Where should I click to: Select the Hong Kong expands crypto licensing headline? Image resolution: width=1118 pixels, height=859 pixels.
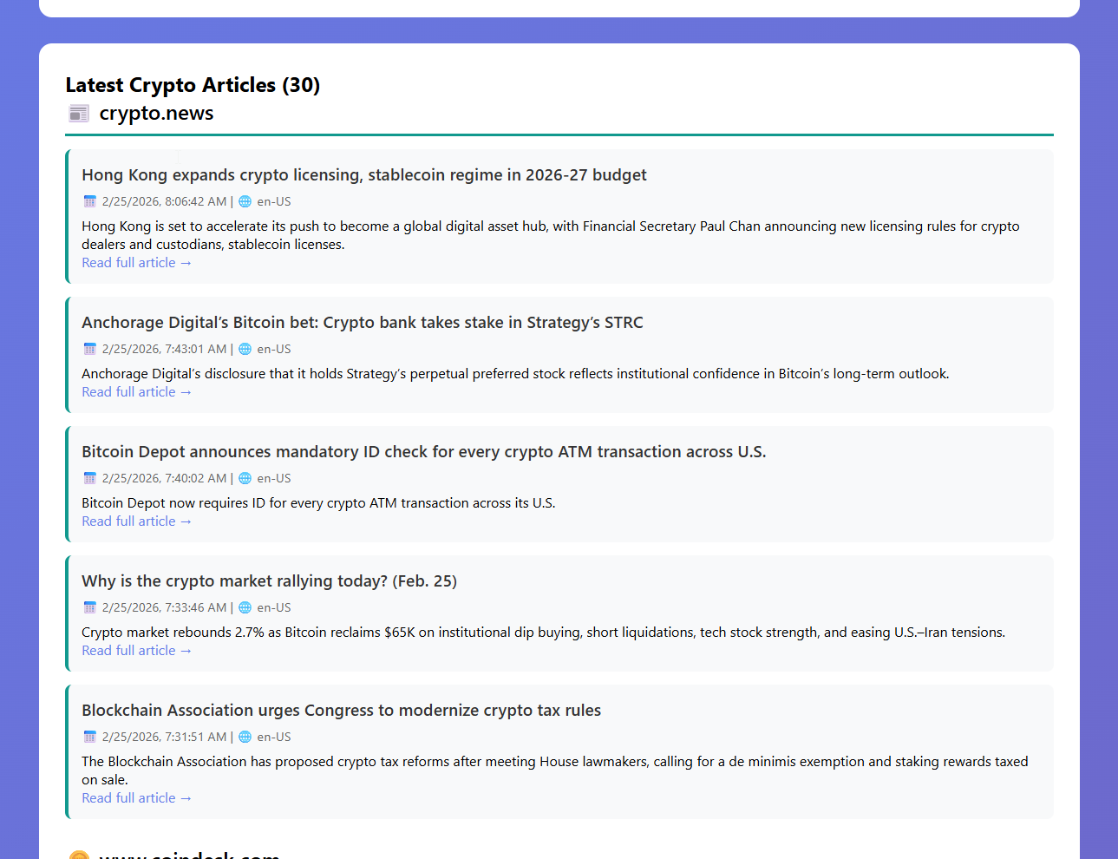point(363,175)
